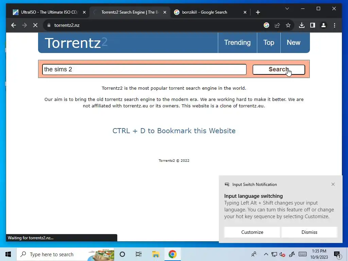348x261 pixels.
Task: Close the UltraISO tab
Action: (x=84, y=12)
